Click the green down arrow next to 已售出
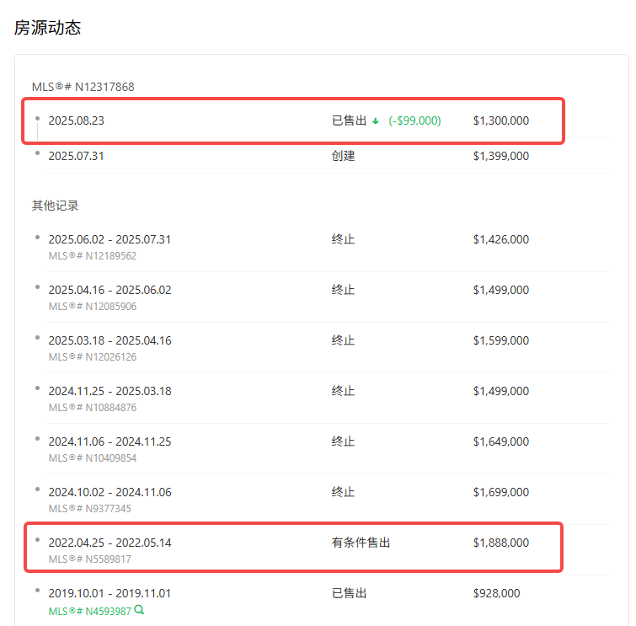 click(376, 121)
